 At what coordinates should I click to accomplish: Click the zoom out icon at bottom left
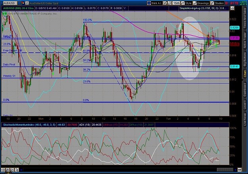click(12, 170)
